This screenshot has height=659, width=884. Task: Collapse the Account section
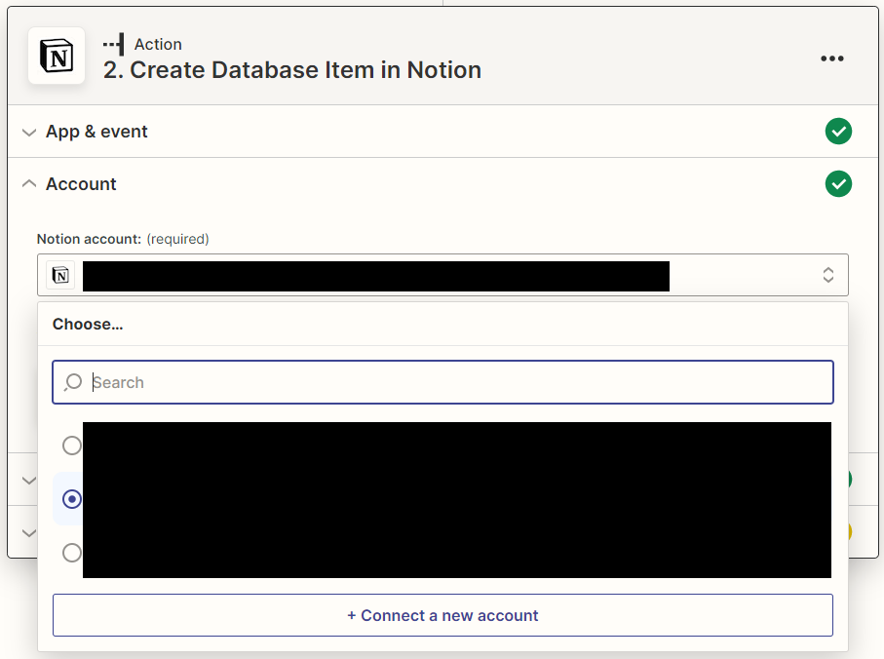(29, 184)
